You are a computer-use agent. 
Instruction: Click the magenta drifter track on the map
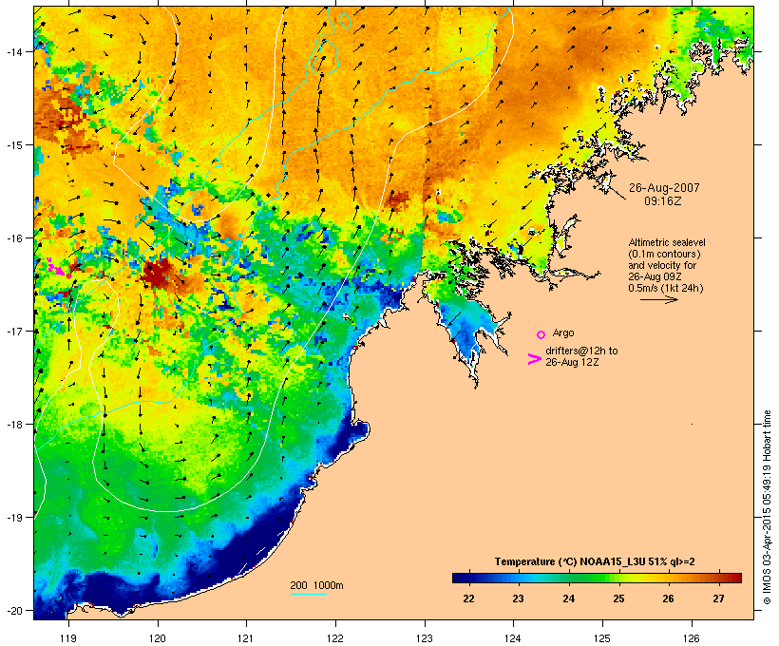tap(58, 269)
